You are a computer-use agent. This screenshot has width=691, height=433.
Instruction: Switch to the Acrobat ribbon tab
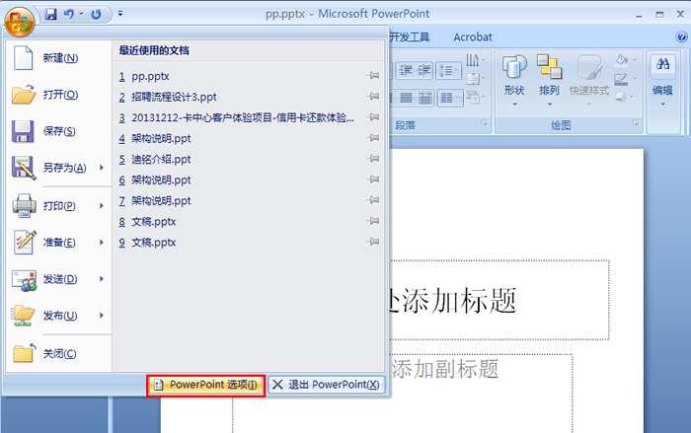pyautogui.click(x=473, y=37)
